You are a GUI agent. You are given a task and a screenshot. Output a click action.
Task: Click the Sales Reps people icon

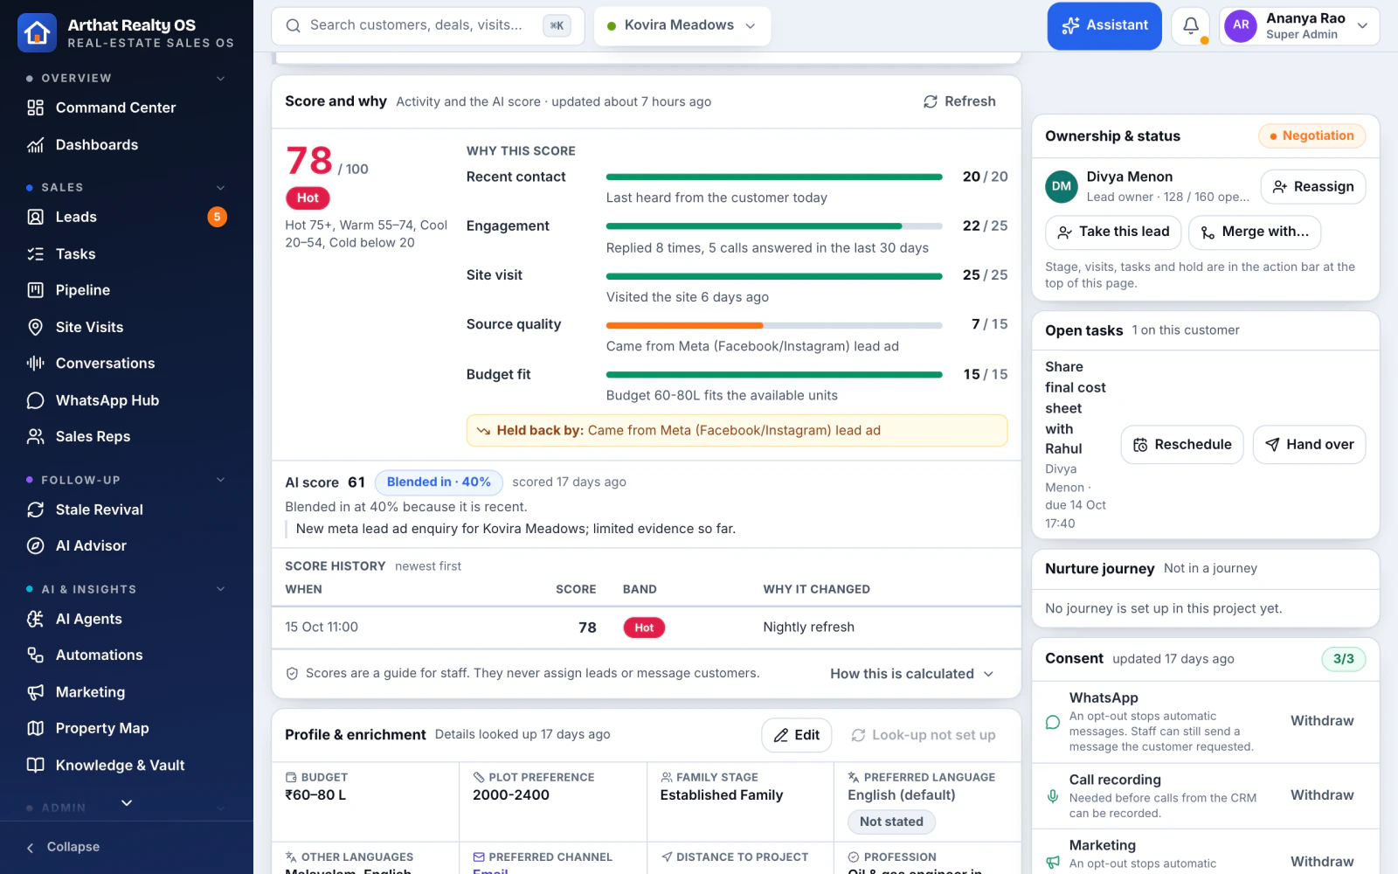click(x=35, y=436)
